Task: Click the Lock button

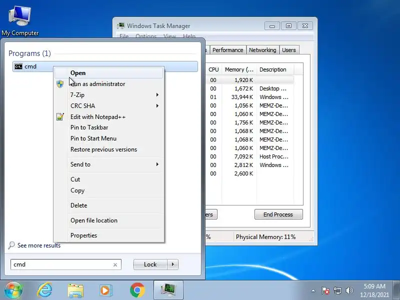Action: [x=150, y=264]
